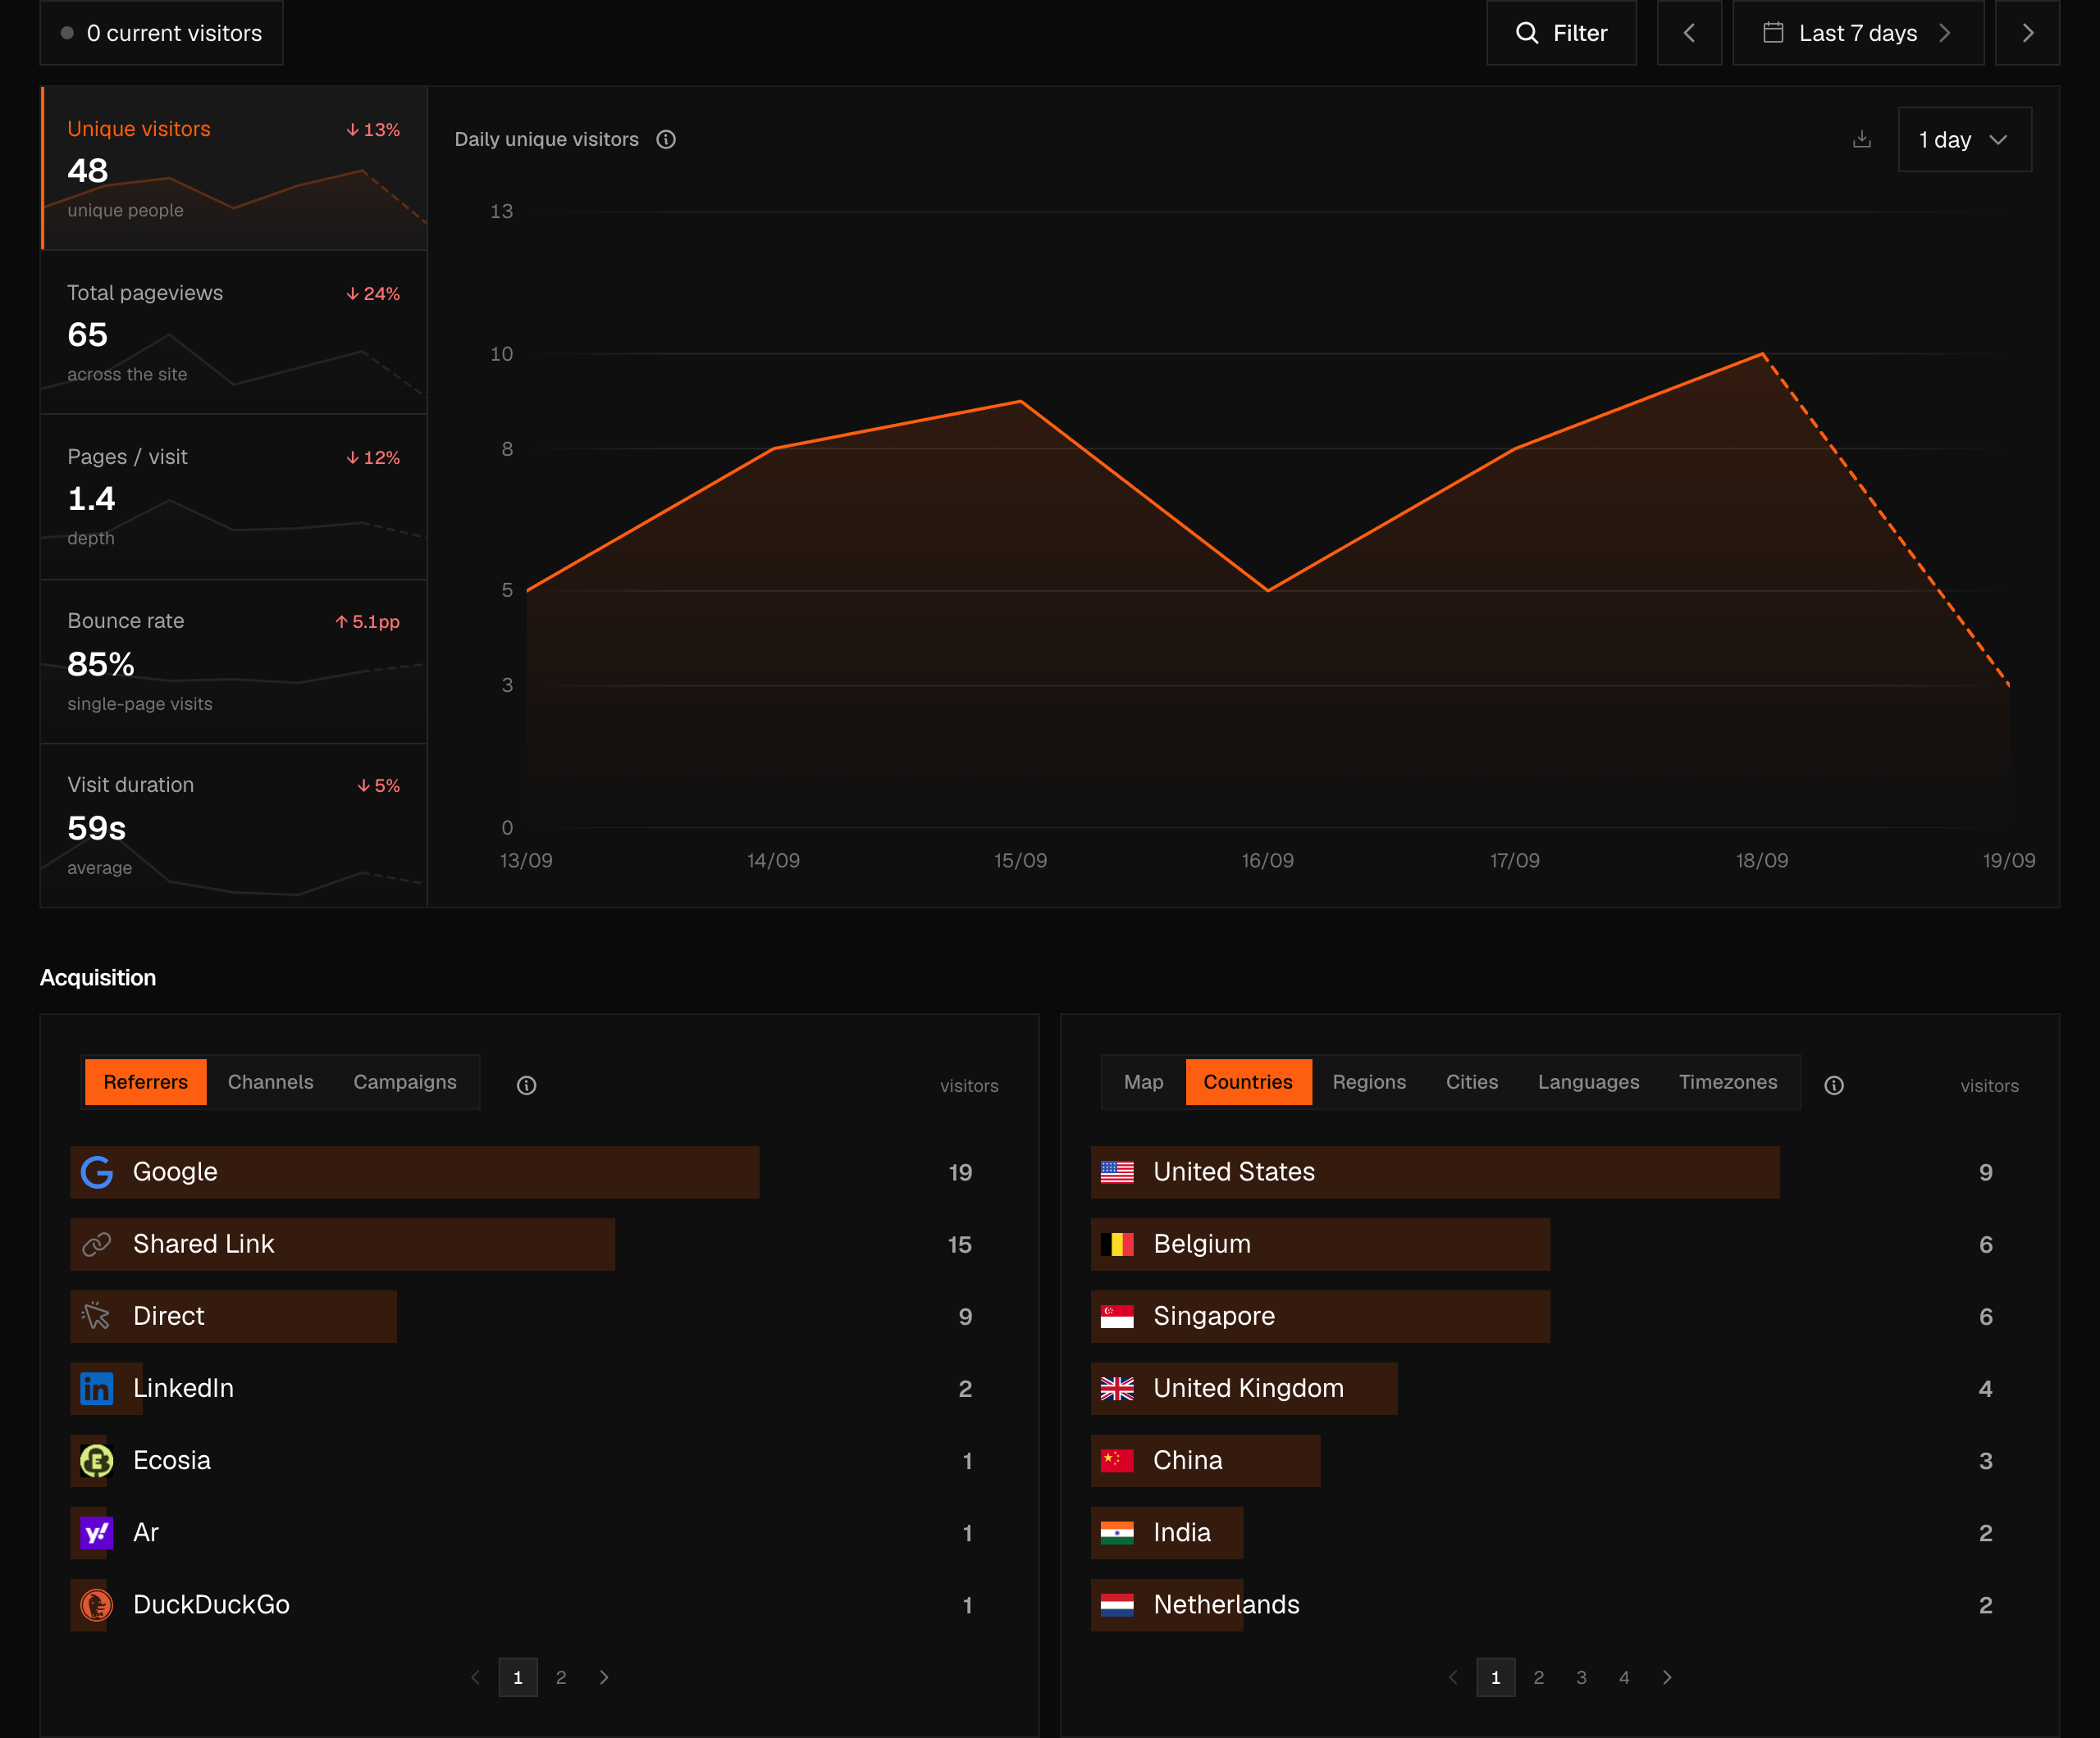This screenshot has width=2100, height=1738.
Task: Select the Bounce rate metric card
Action: pos(234,661)
